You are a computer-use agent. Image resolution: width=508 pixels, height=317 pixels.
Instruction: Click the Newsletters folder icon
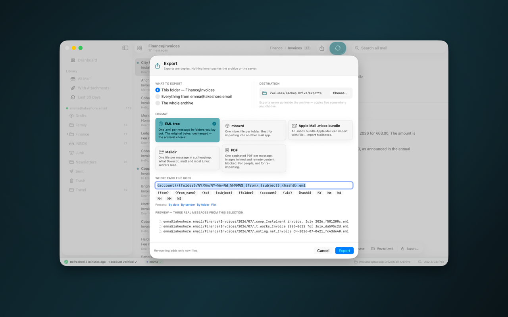click(x=71, y=162)
